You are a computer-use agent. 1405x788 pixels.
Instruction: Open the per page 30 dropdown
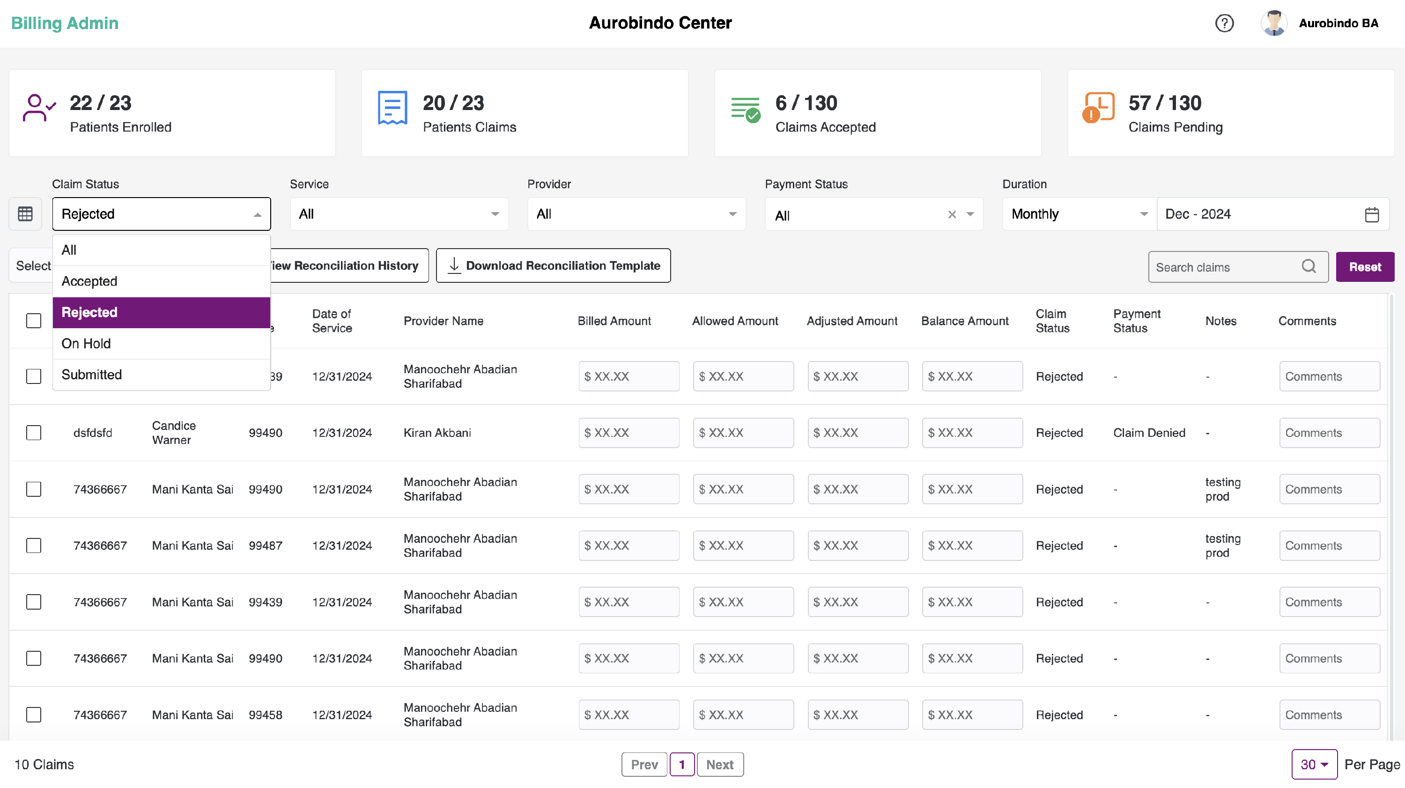click(1314, 765)
